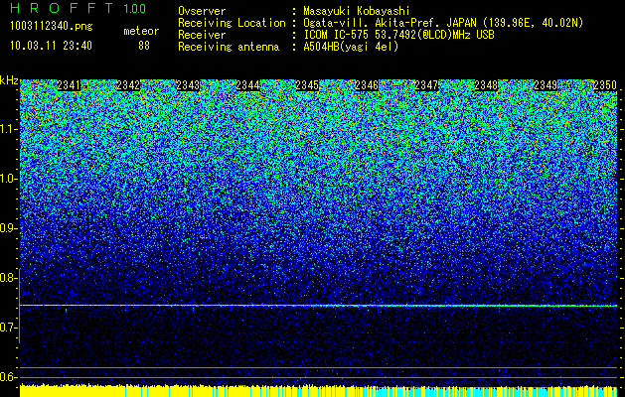
Task: Click the 2344 time marker
Action: (x=247, y=85)
